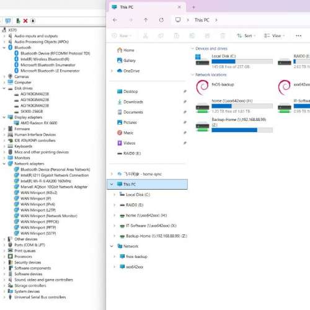310x310 pixels.
Task: Open pinned RAID0 (E:) in quick access
Action: click(129, 153)
